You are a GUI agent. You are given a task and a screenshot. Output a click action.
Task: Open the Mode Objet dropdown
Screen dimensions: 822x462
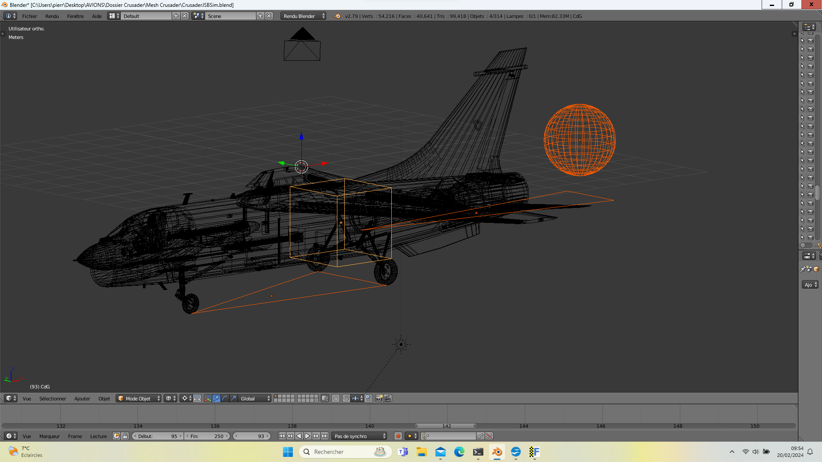click(x=138, y=398)
